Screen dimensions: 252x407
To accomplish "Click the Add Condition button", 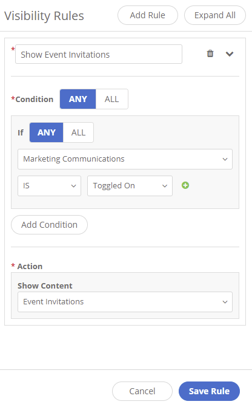I will [49, 225].
